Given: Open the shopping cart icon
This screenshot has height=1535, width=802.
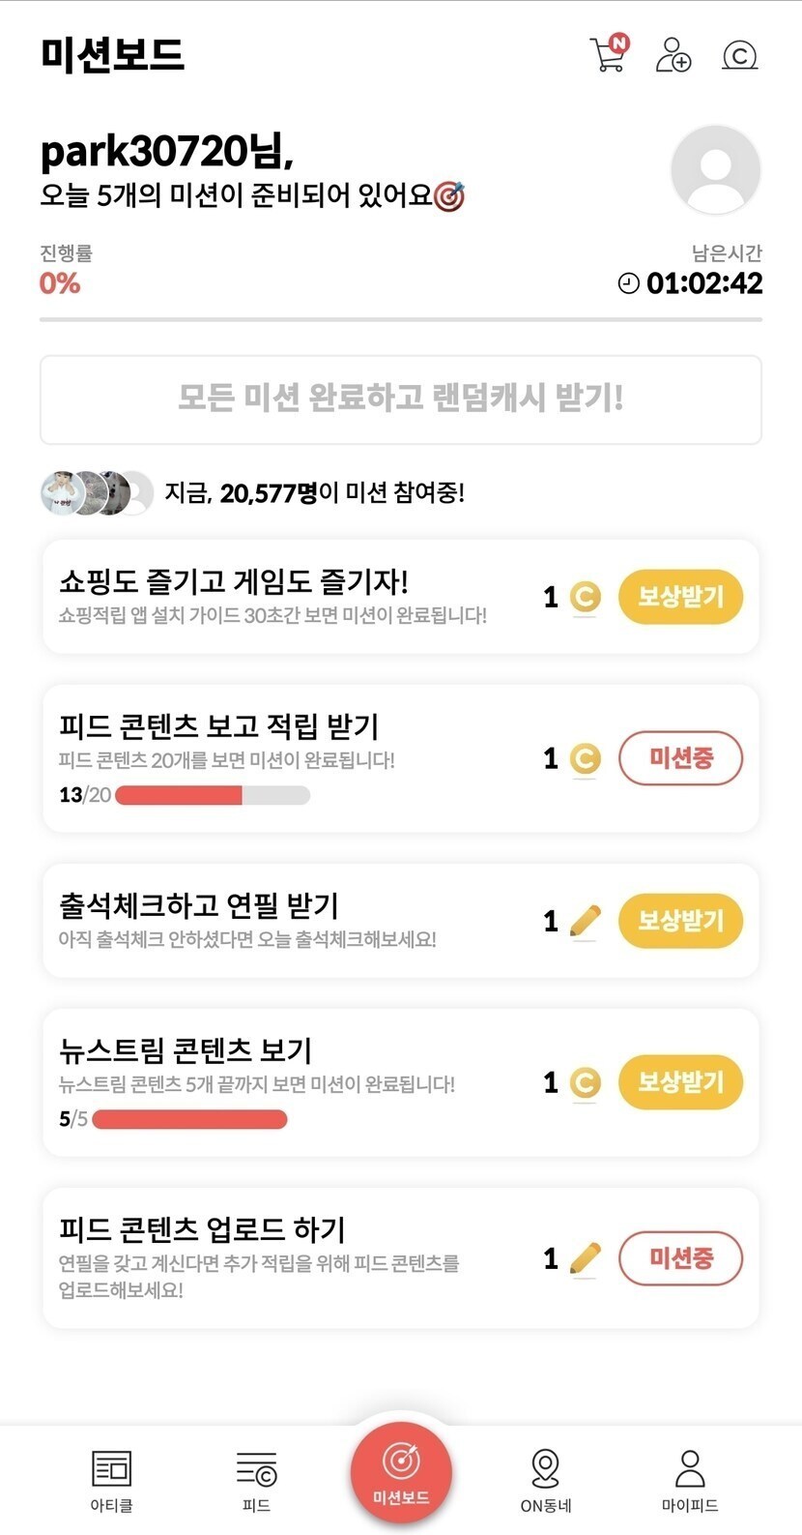Looking at the screenshot, I should coord(608,54).
